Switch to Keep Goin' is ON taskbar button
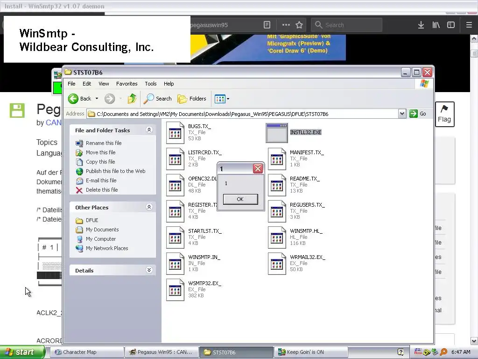 pos(310,352)
